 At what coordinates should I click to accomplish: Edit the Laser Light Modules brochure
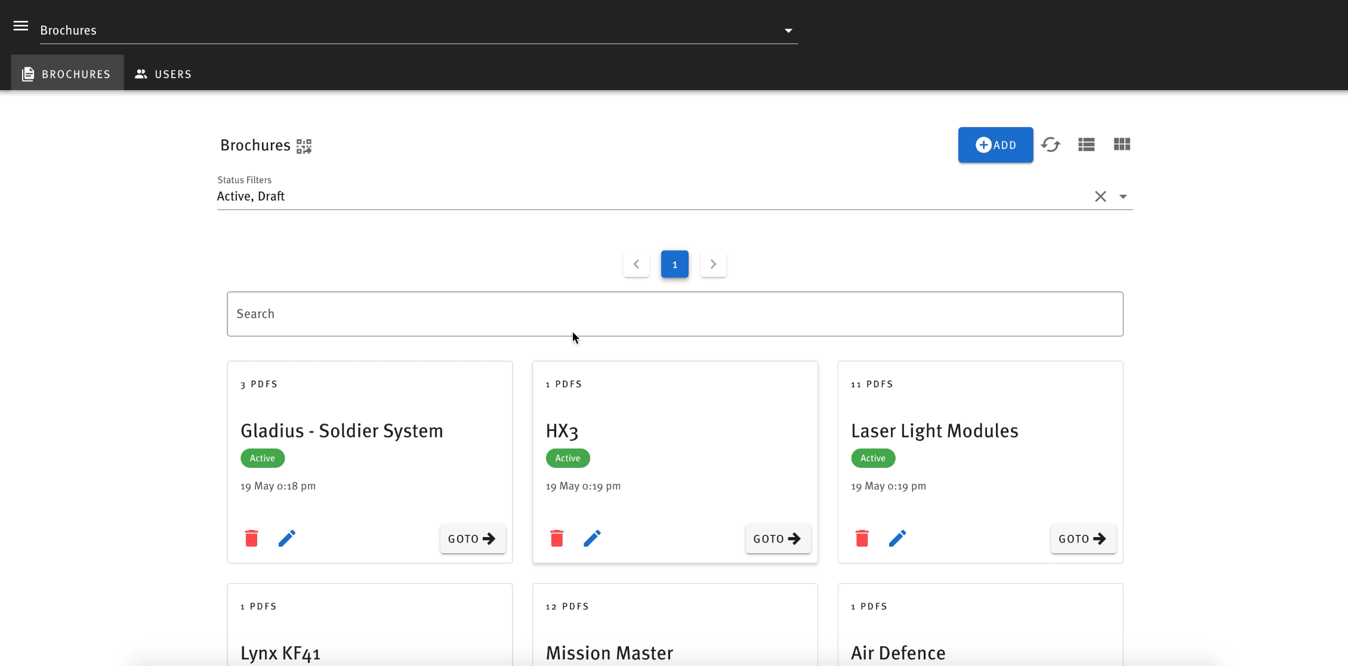click(897, 538)
